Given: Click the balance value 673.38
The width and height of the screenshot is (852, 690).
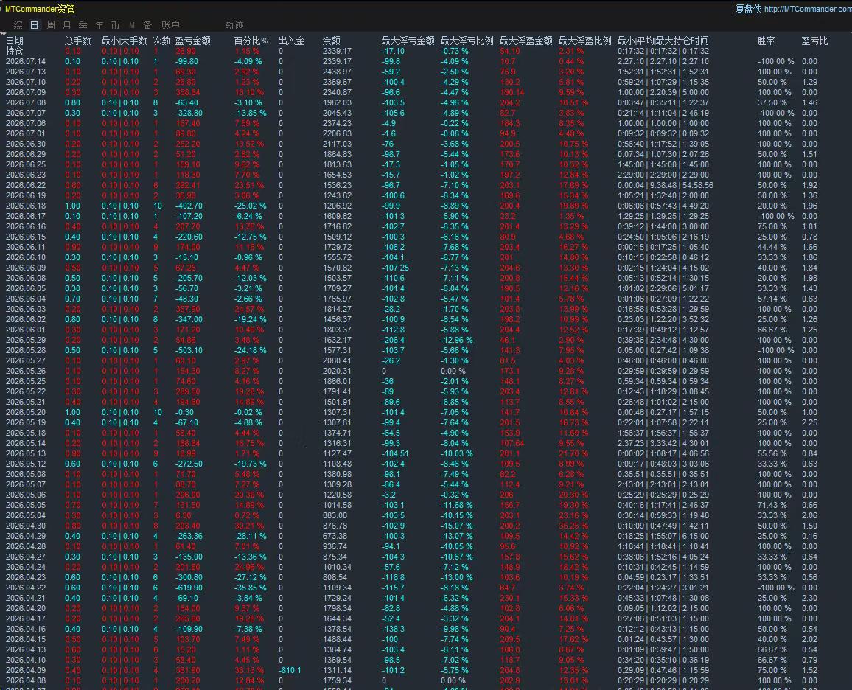Looking at the screenshot, I should coord(335,536).
